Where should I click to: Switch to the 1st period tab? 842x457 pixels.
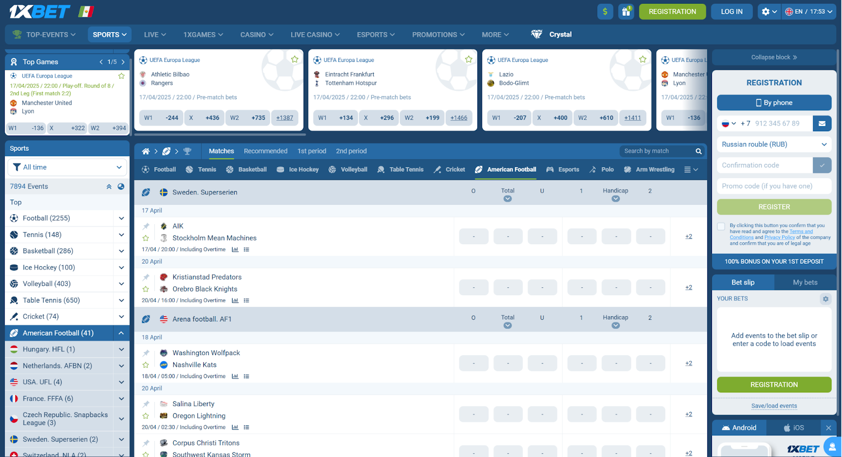click(x=312, y=151)
